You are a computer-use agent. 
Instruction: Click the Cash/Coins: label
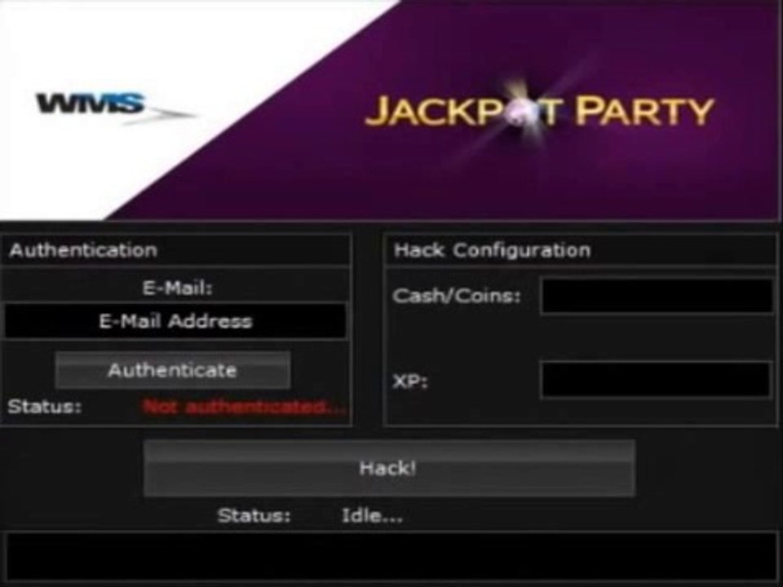(x=457, y=296)
